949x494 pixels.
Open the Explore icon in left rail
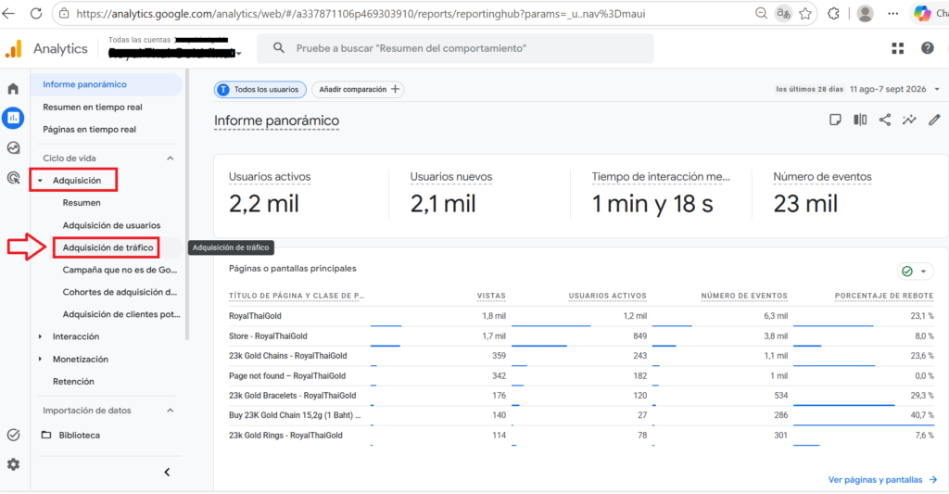coord(13,147)
